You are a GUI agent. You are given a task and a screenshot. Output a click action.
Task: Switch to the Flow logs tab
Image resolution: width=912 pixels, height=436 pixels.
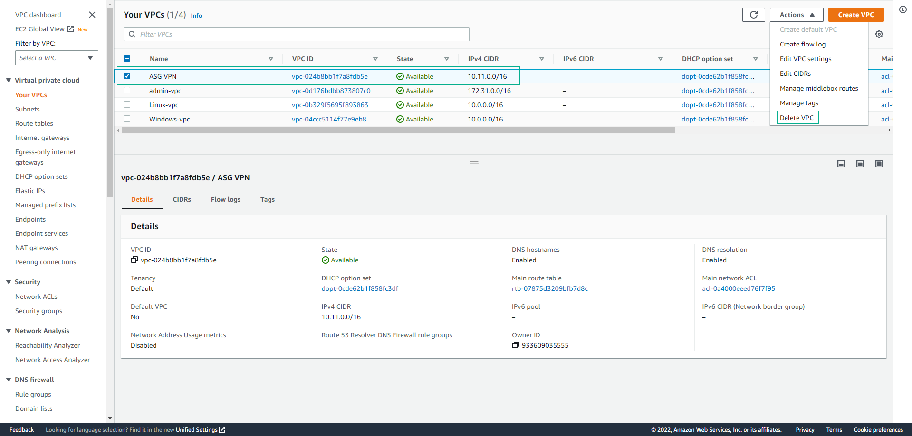226,199
